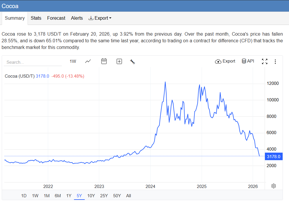Expand the Export dropdown in tab bar
This screenshot has width=289, height=201.
(100, 18)
